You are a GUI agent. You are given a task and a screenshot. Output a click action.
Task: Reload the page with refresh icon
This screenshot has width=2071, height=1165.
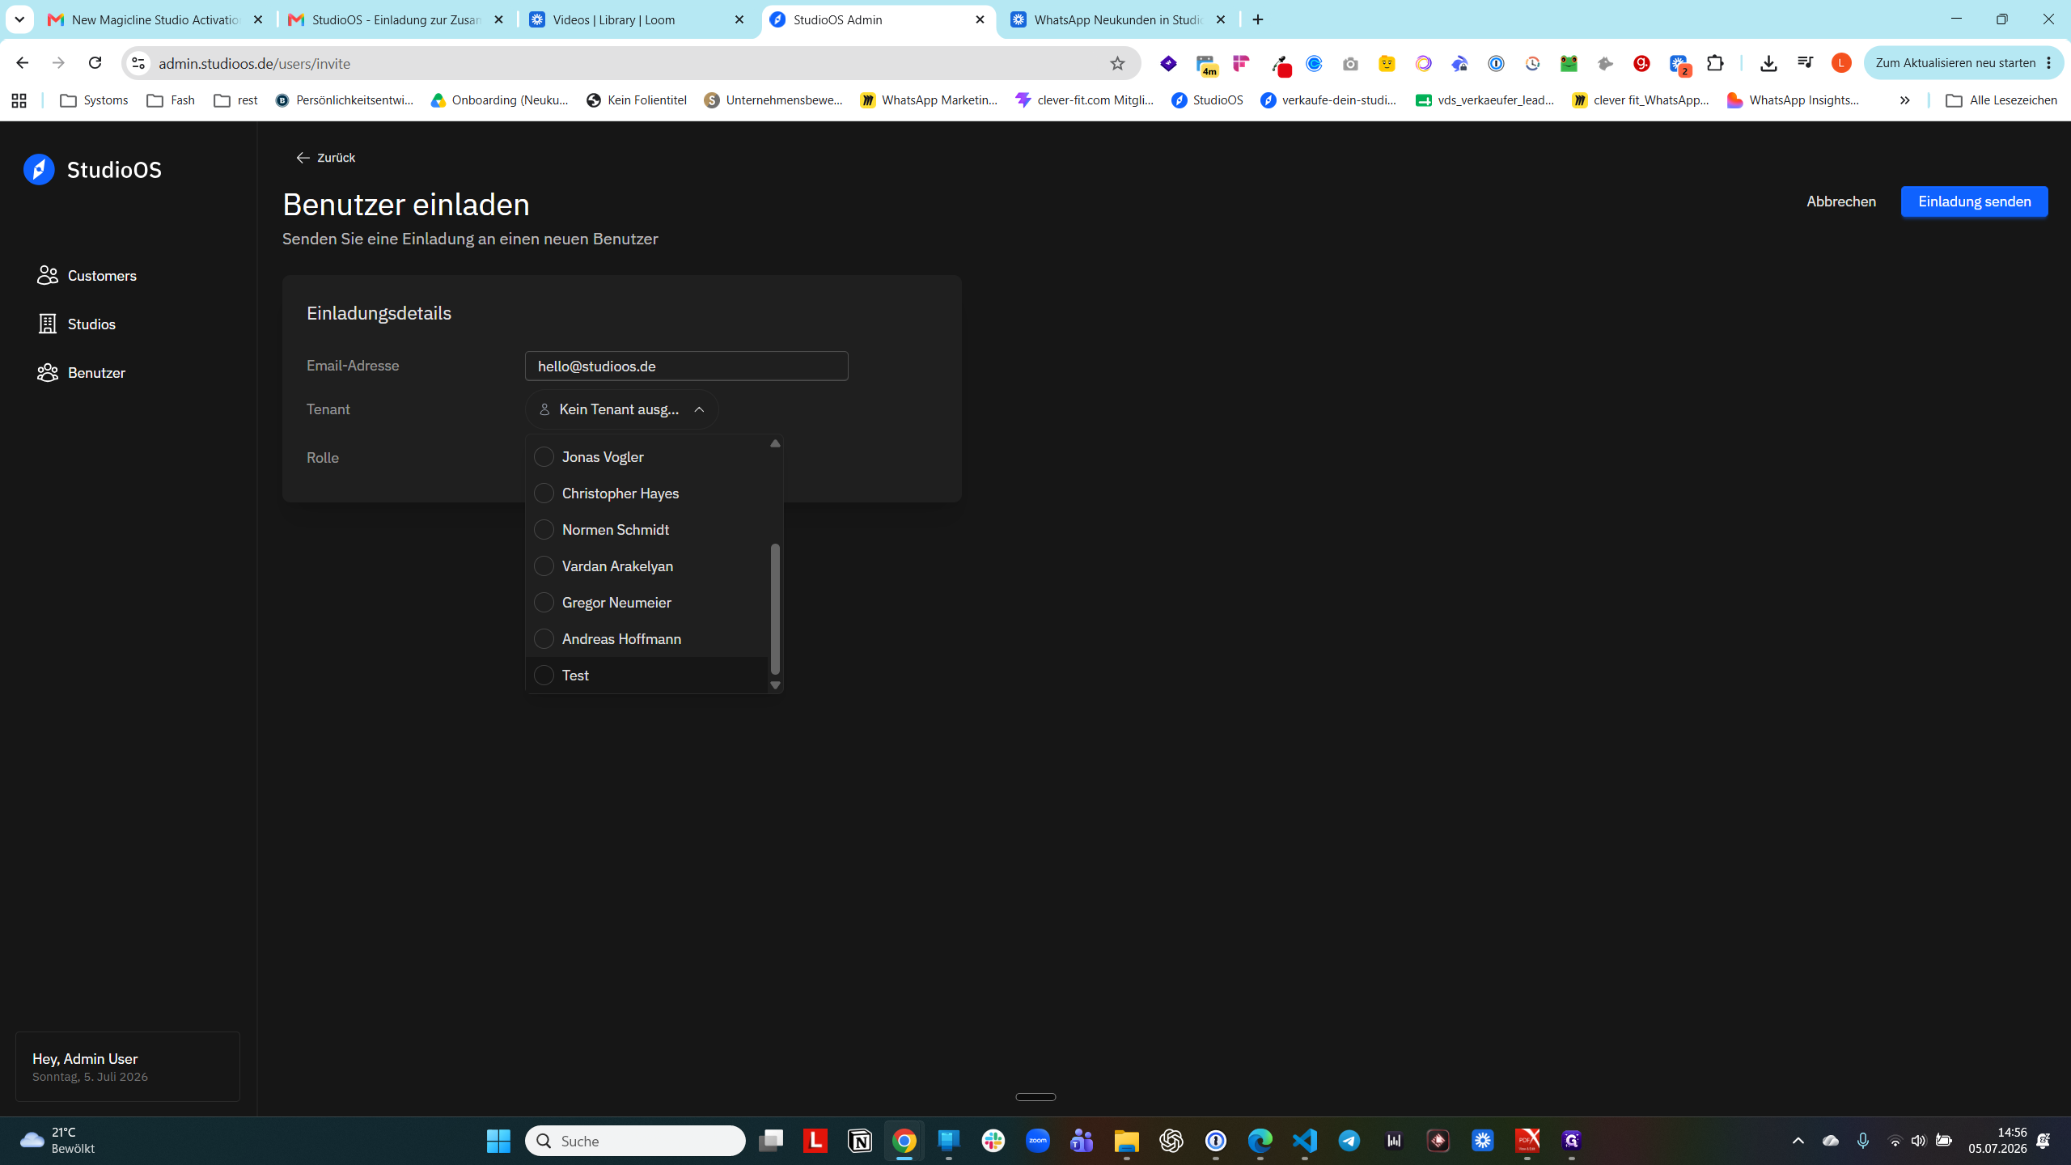point(95,63)
